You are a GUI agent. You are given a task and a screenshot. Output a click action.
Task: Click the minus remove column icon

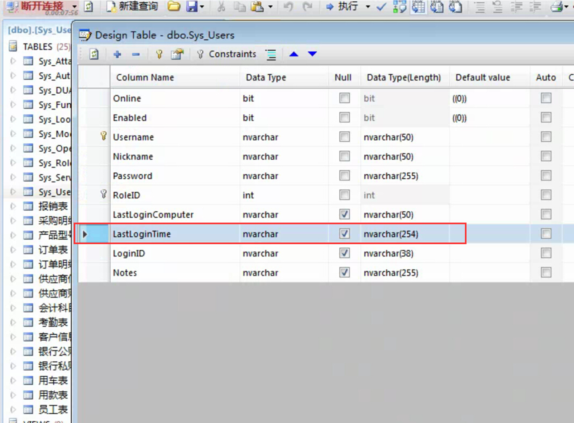[136, 55]
